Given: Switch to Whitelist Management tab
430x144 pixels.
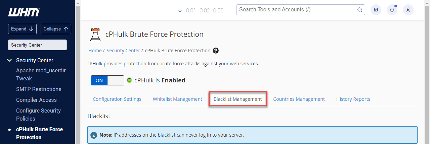Looking at the screenshot, I should click(177, 99).
